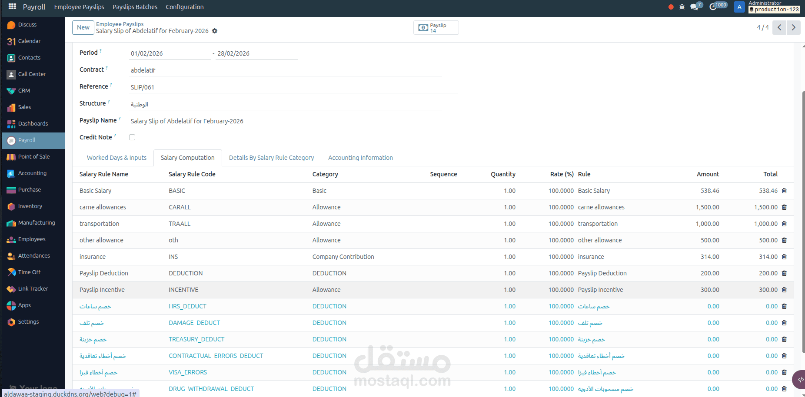Image resolution: width=805 pixels, height=397 pixels.
Task: Delete the transportation line with trash icon
Action: pyautogui.click(x=785, y=224)
